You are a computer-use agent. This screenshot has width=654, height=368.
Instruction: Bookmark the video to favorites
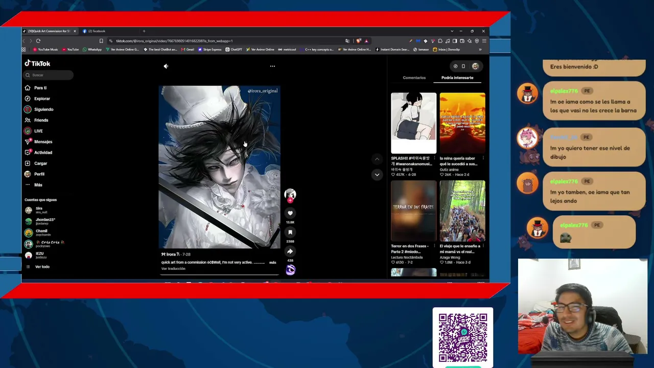pos(290,232)
